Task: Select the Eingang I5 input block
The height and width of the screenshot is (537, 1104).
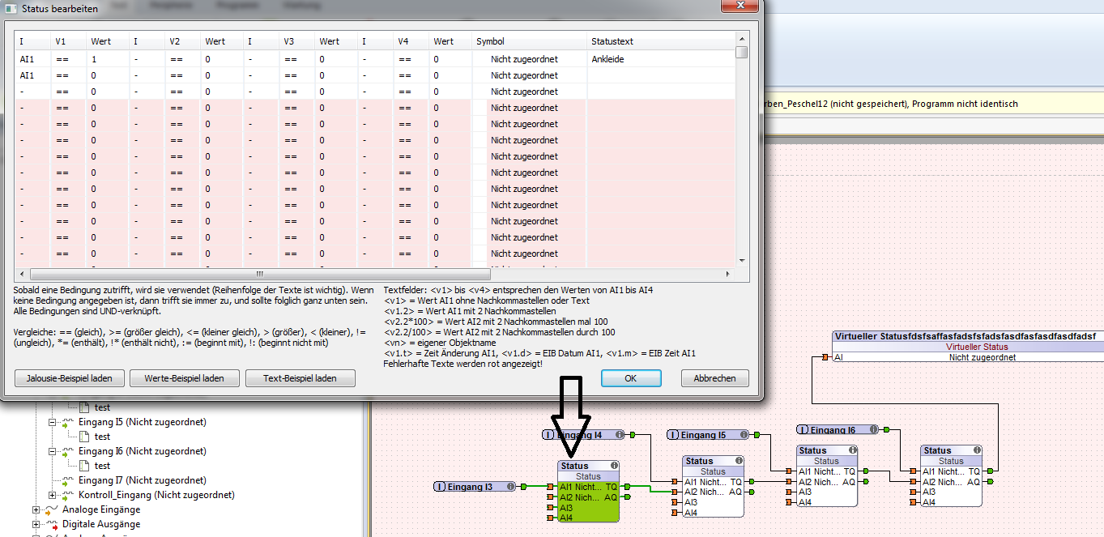Action: (x=710, y=435)
